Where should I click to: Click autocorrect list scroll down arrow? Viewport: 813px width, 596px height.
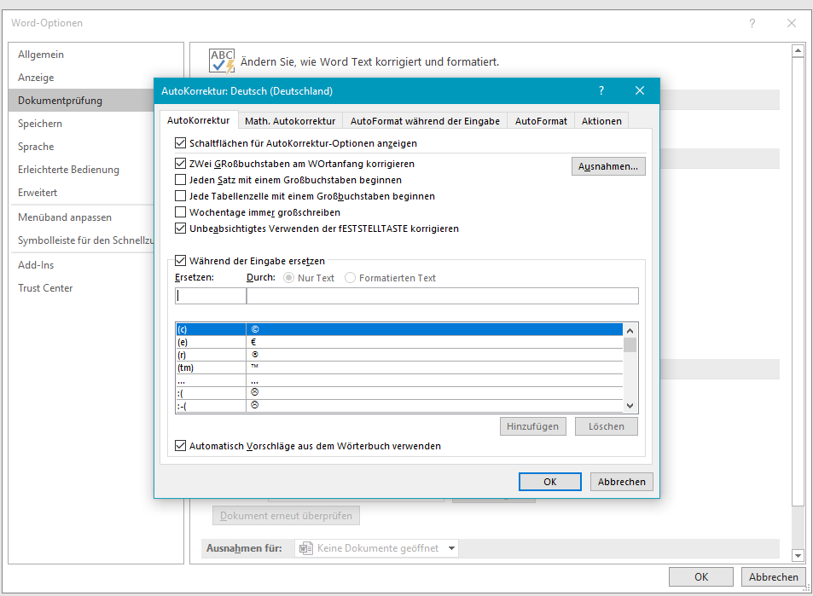tap(630, 406)
